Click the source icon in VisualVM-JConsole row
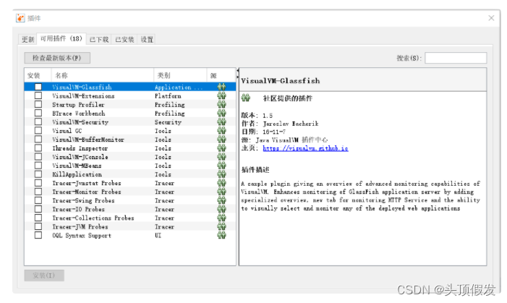This screenshot has width=507, height=303. click(221, 157)
